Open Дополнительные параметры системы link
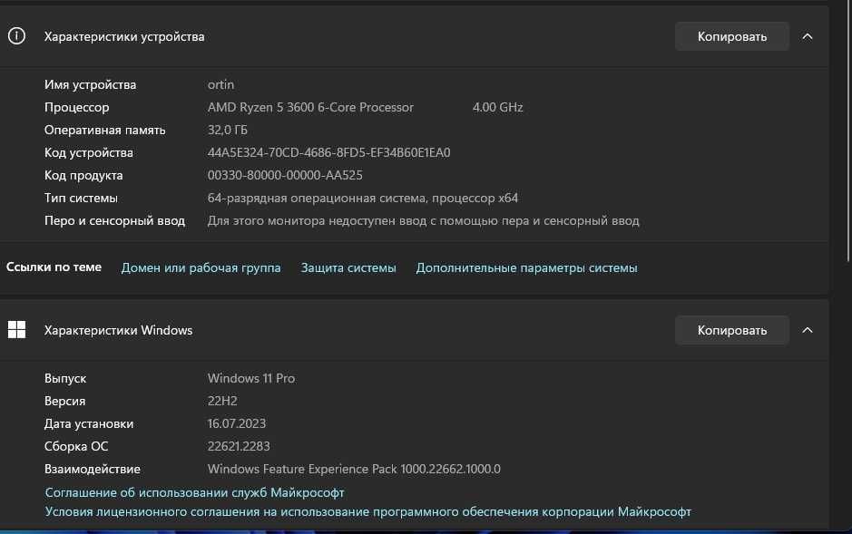Image resolution: width=852 pixels, height=534 pixels. click(x=526, y=267)
